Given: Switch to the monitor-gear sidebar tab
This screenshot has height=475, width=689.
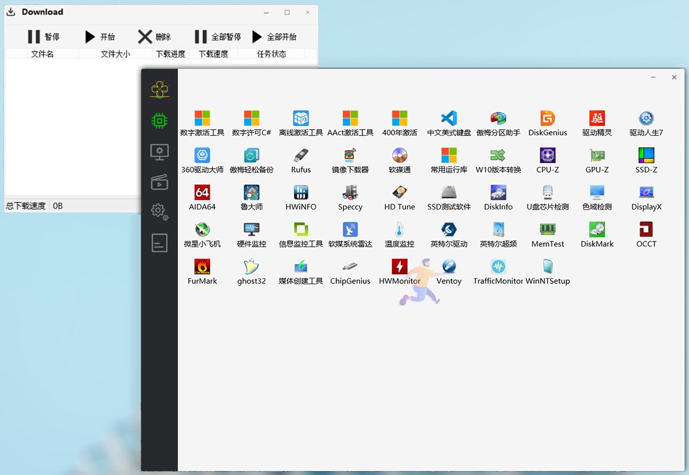Looking at the screenshot, I should [159, 152].
